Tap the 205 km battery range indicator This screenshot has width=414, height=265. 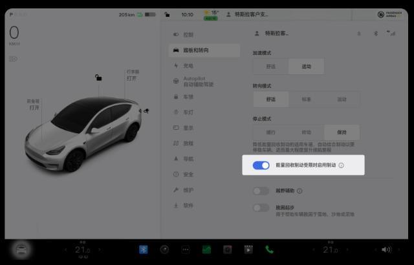137,14
